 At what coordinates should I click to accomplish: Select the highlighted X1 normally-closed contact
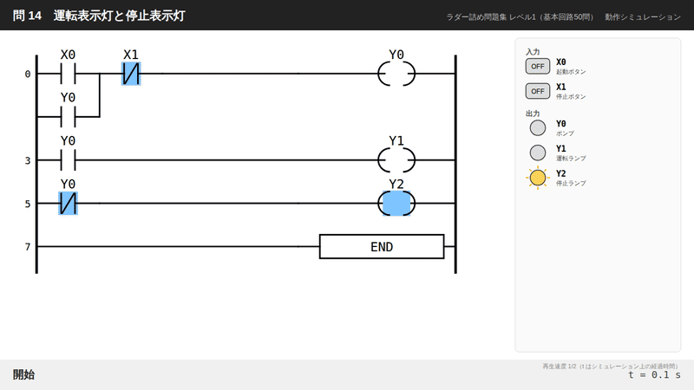pyautogui.click(x=131, y=74)
